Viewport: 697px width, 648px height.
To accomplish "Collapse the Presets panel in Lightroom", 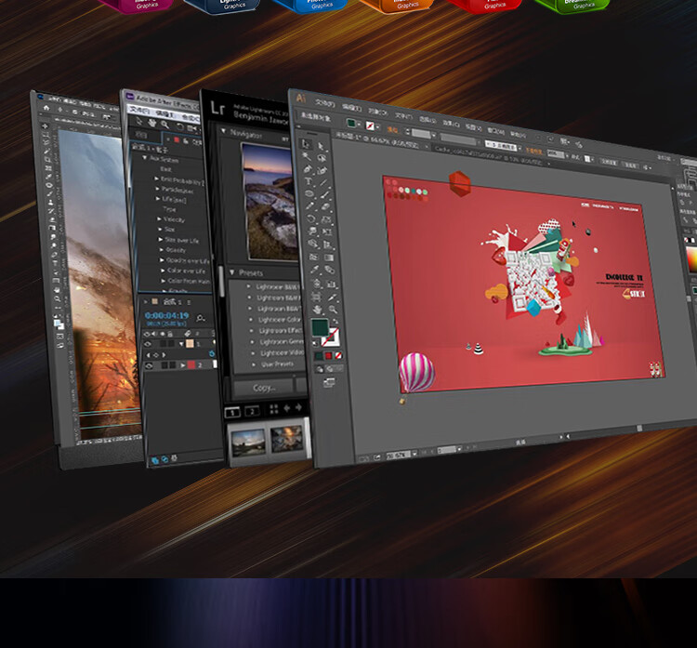I will pyautogui.click(x=231, y=272).
